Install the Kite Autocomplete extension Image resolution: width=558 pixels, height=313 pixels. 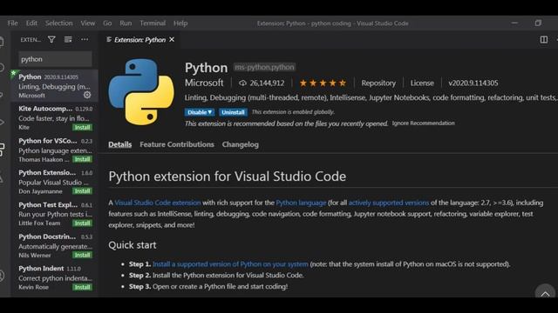82,128
